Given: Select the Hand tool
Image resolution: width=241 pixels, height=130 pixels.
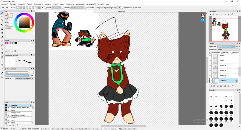Looking at the screenshot, I should coord(2,77).
